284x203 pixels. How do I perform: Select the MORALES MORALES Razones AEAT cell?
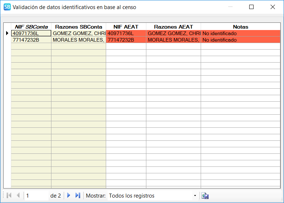coord(174,40)
